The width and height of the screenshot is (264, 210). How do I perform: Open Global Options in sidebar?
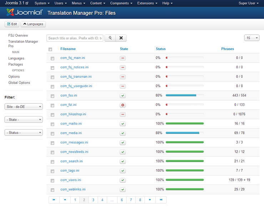click(19, 83)
